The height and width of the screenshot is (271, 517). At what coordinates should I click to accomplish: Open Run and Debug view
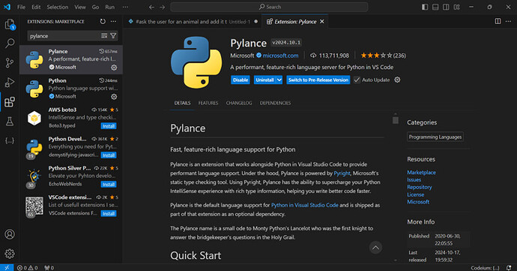pyautogui.click(x=10, y=83)
